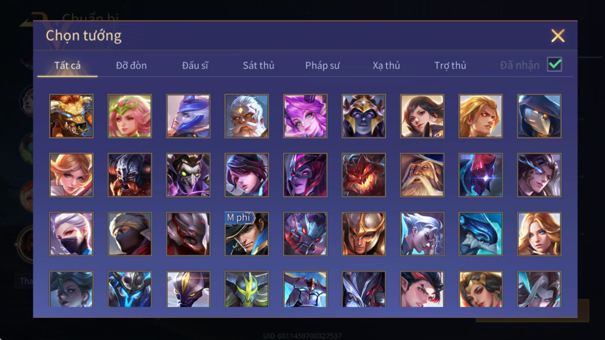
Task: Show the 'Xạ thủ' heroes tab
Action: [x=386, y=66]
